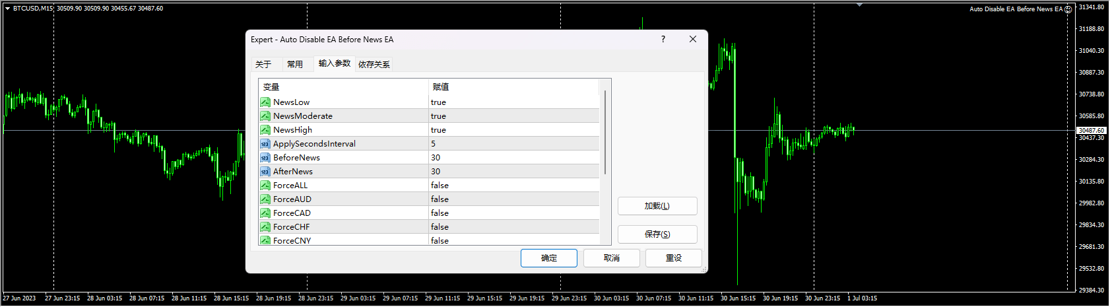Click the ForceCAD boolean icon
Image resolution: width=1110 pixels, height=307 pixels.
point(265,213)
